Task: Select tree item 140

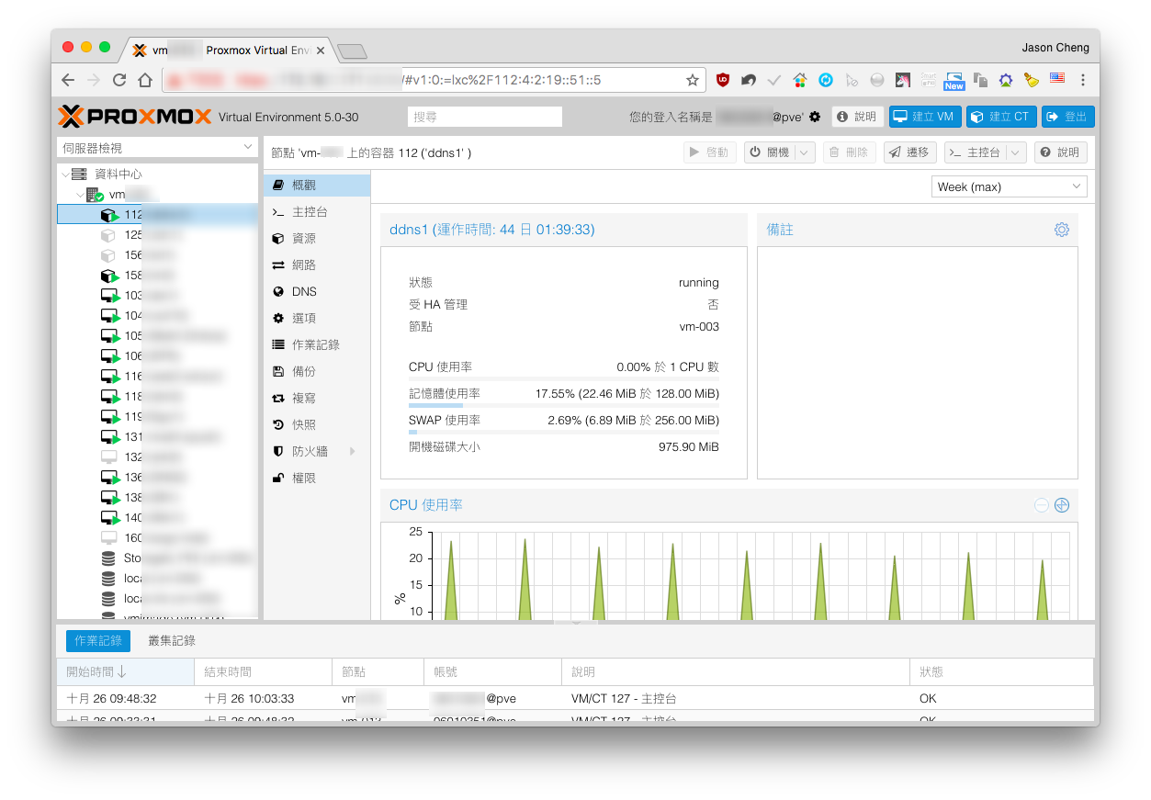Action: pos(158,517)
